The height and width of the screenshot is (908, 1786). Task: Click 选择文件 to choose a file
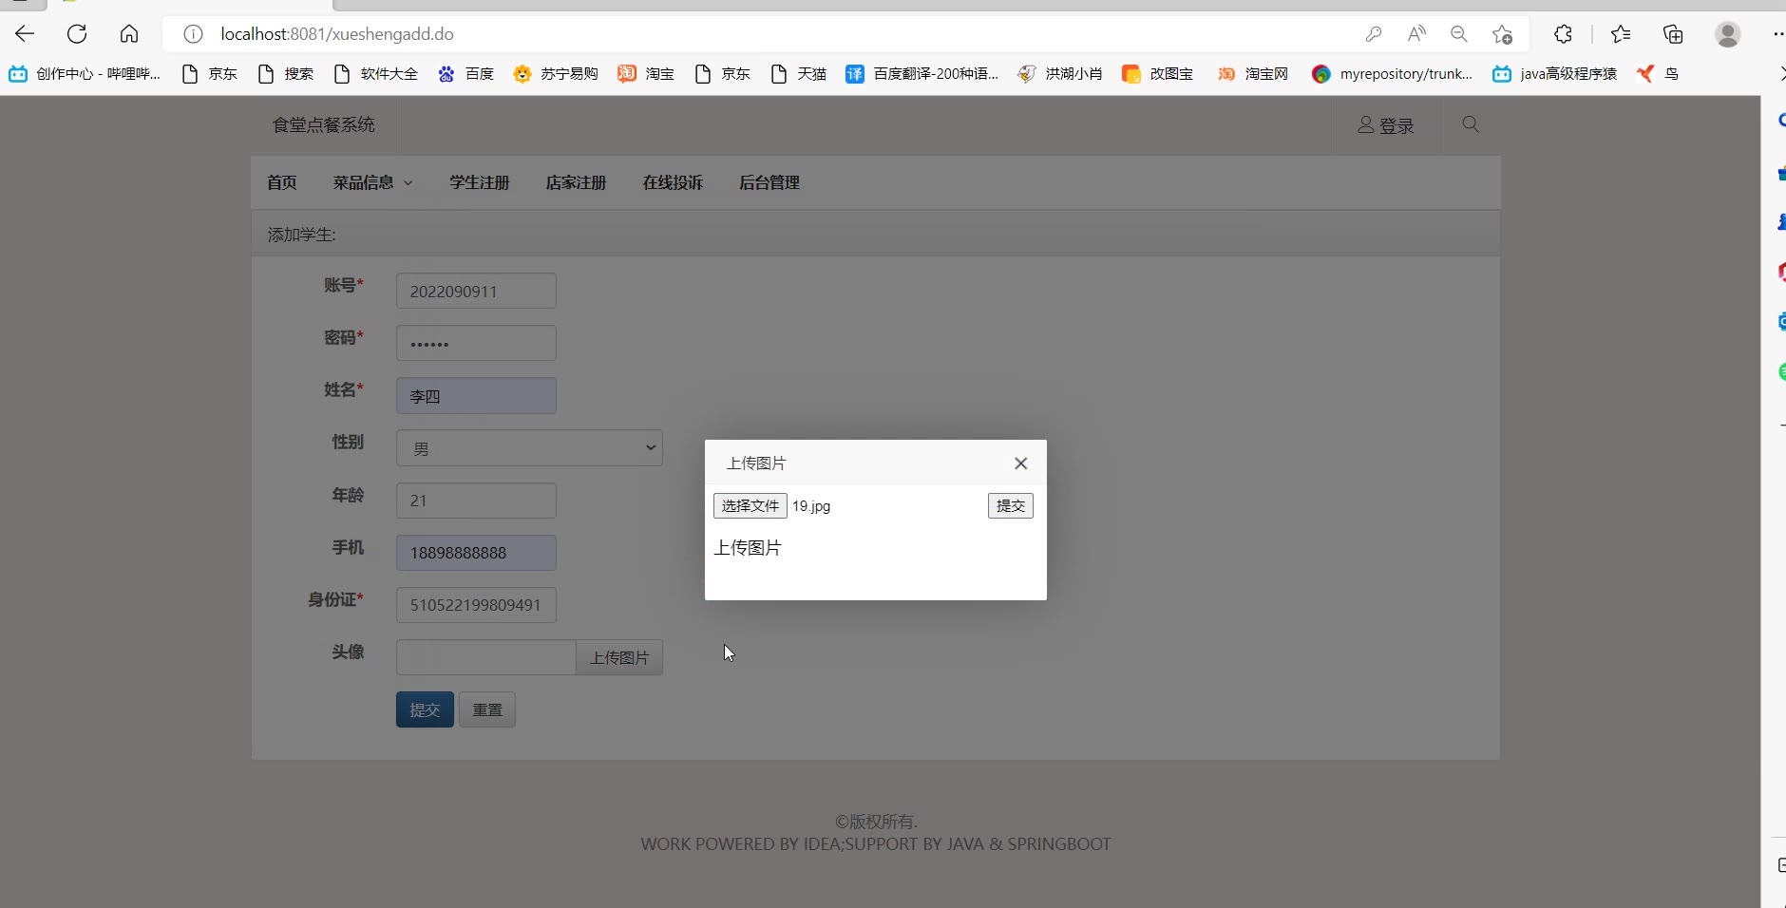[x=750, y=506]
